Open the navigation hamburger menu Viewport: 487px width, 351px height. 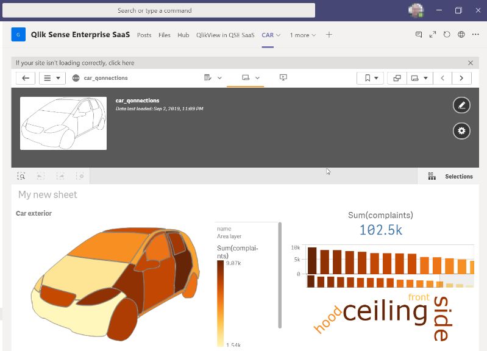click(x=52, y=78)
